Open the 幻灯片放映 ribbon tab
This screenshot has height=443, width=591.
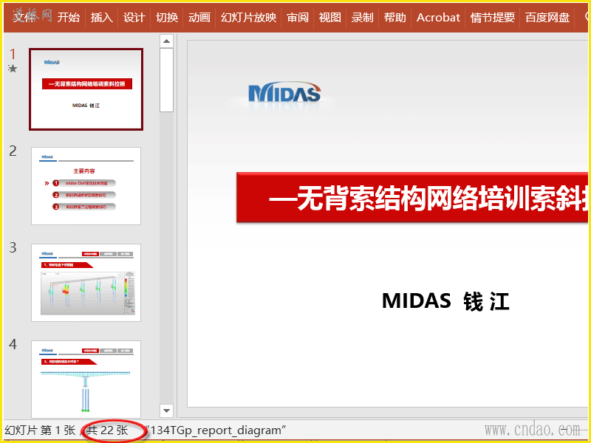pyautogui.click(x=249, y=17)
